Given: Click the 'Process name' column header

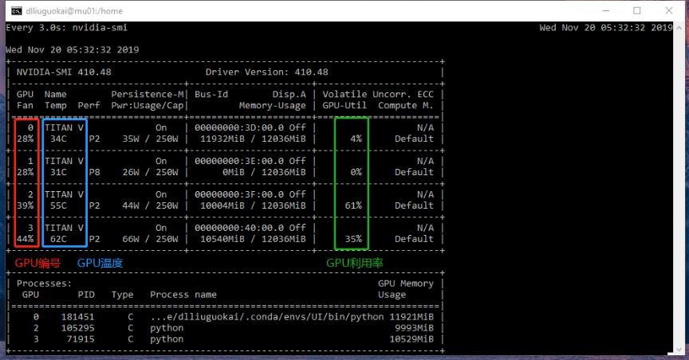Looking at the screenshot, I should (x=183, y=295).
